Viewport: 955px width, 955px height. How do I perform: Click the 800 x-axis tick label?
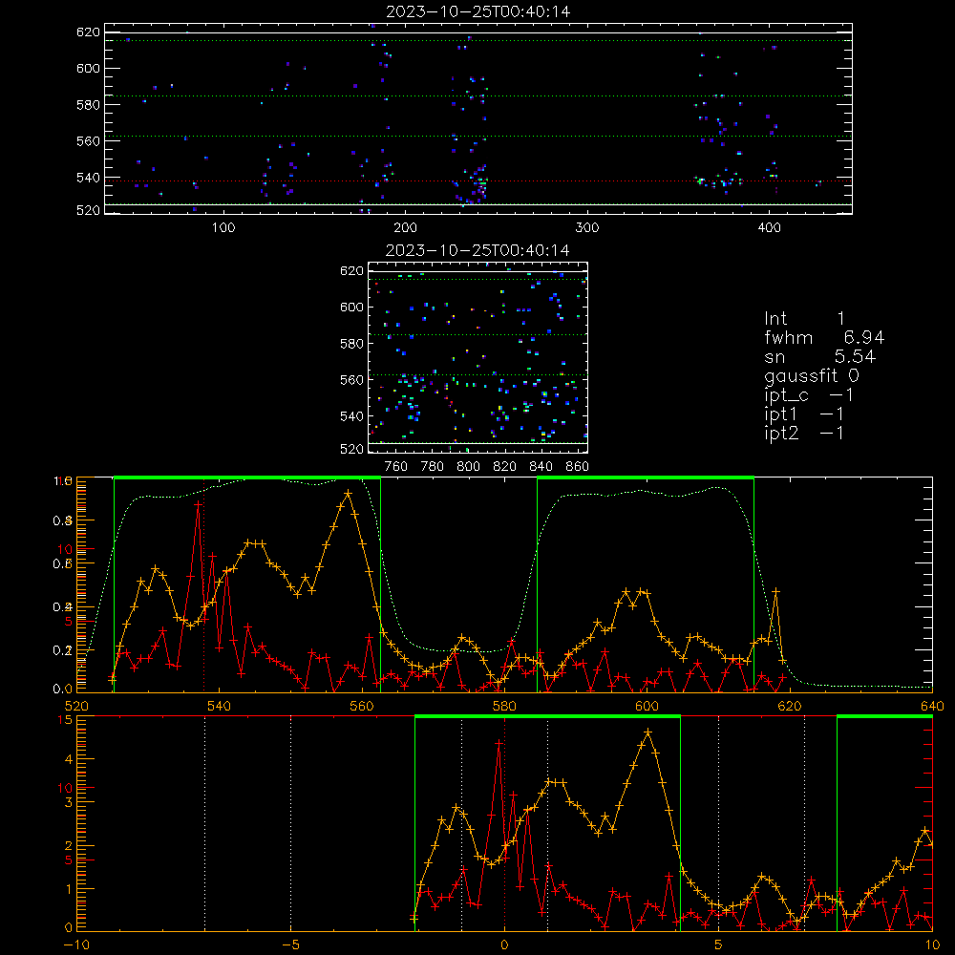click(468, 467)
